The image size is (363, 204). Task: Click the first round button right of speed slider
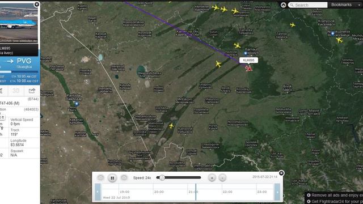click(212, 177)
